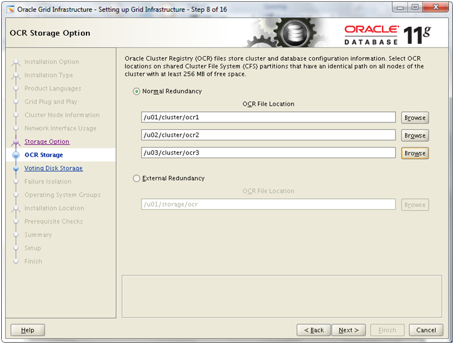The width and height of the screenshot is (454, 344).
Task: Close the installer window
Action: click(436, 8)
